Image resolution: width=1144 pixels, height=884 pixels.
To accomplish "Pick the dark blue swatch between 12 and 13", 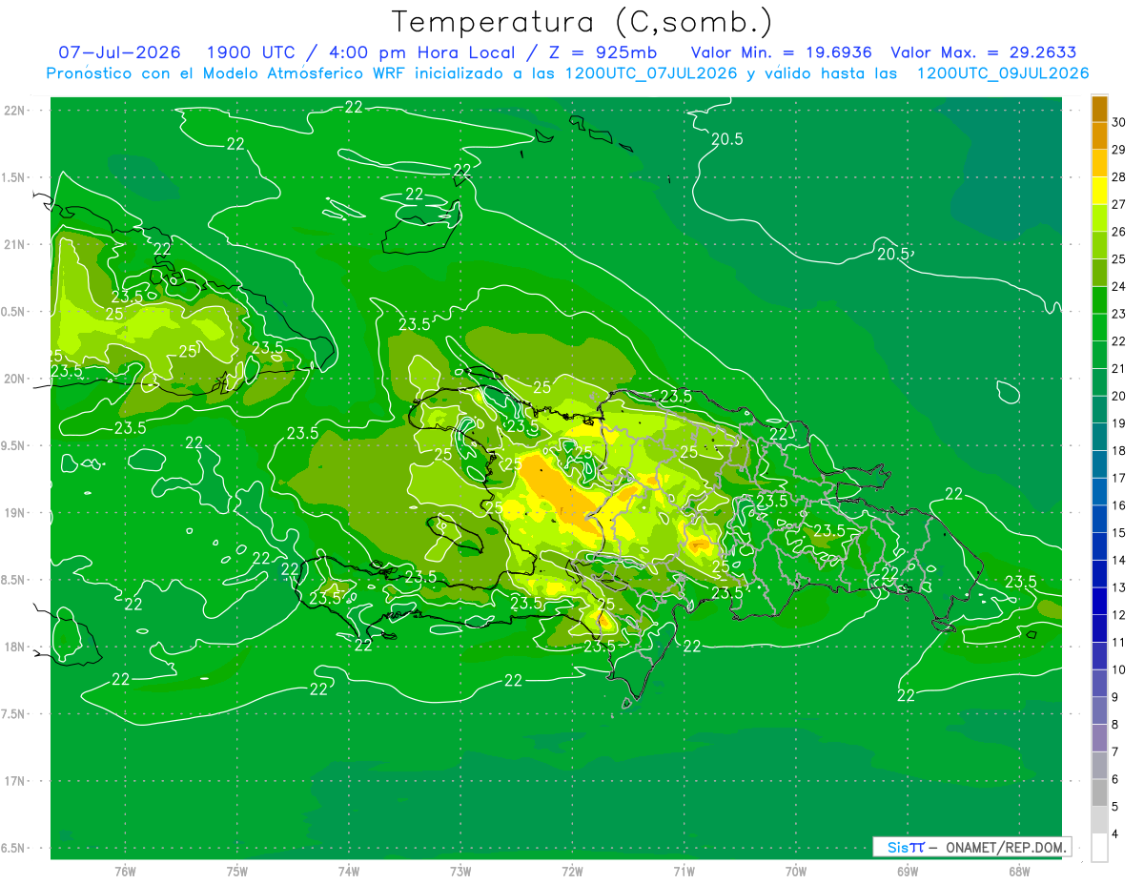I will 1099,602.
